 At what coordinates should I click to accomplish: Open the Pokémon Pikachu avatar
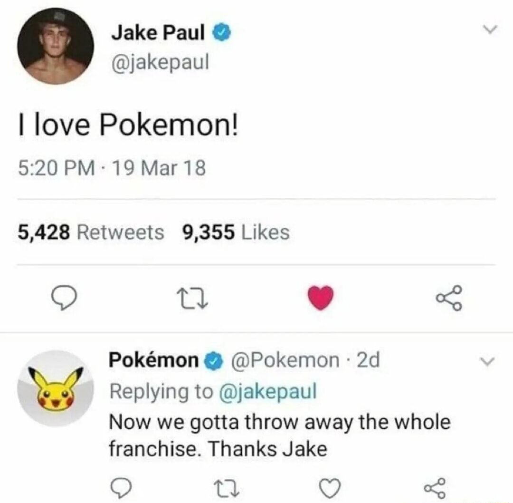click(56, 388)
